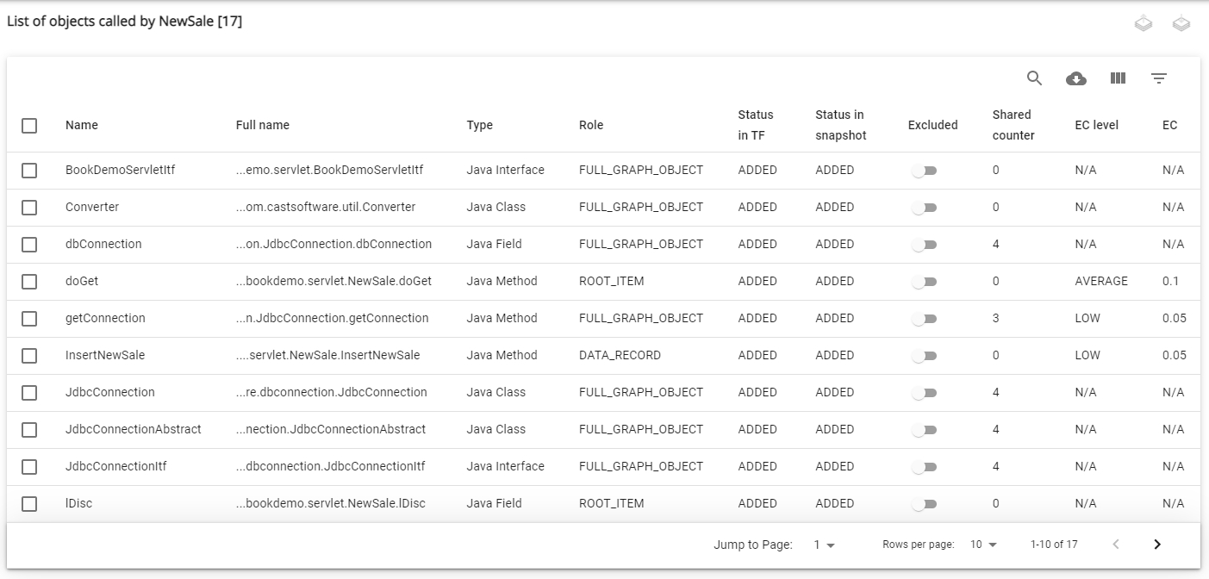Click the previous page arrow
Viewport: 1209px width, 579px height.
click(x=1116, y=545)
